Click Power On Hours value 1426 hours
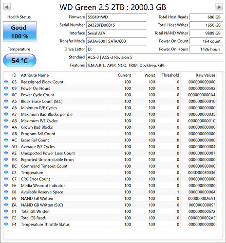The width and height of the screenshot is (226, 243). [x=206, y=49]
